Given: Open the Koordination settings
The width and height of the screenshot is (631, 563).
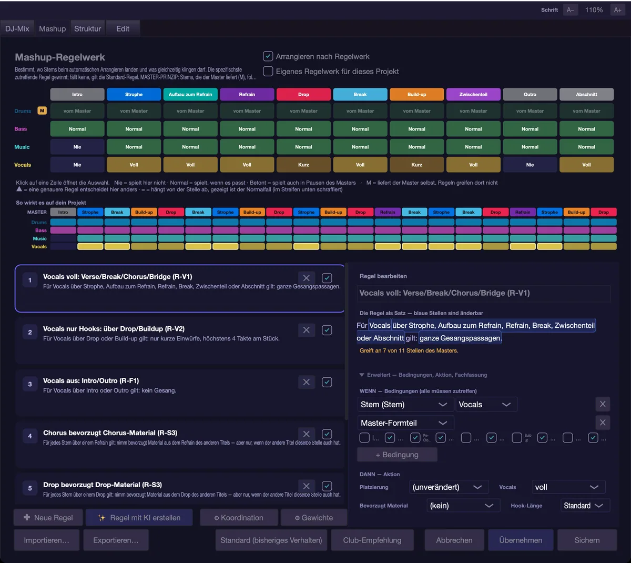Looking at the screenshot, I should (x=239, y=518).
